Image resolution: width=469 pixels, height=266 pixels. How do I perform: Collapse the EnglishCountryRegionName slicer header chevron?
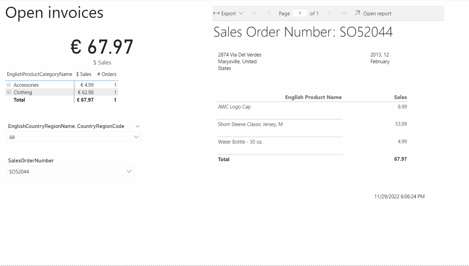(x=137, y=126)
